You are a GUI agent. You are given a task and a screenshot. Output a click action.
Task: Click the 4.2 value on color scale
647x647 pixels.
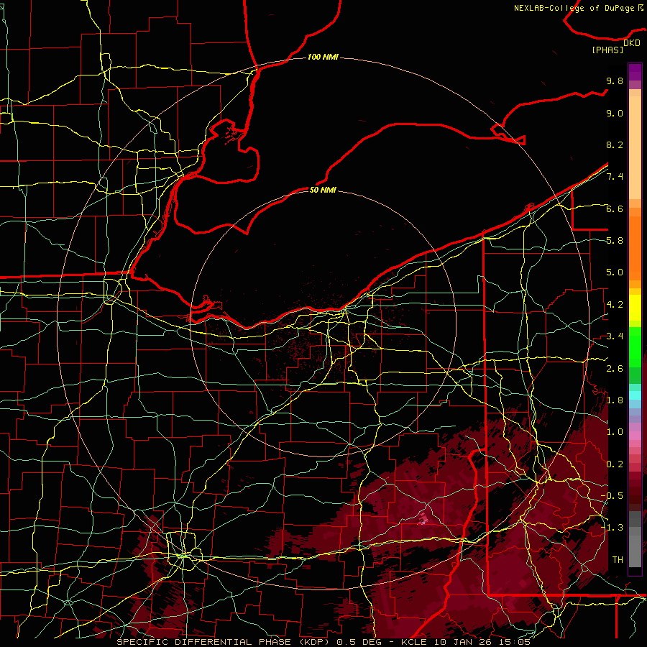coord(615,305)
